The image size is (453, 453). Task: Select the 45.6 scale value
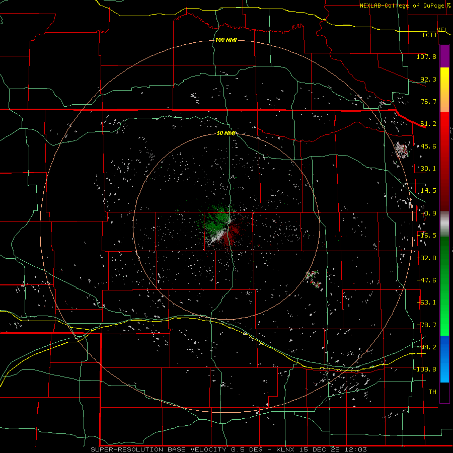[428, 146]
